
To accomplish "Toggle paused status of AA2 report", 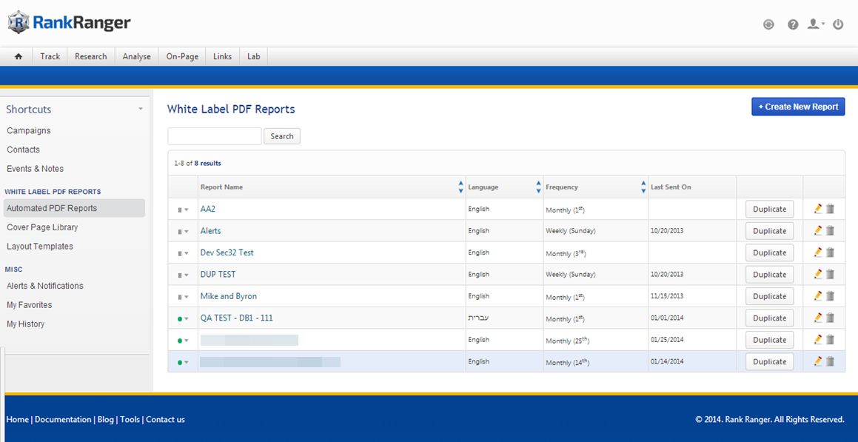I will tap(182, 210).
